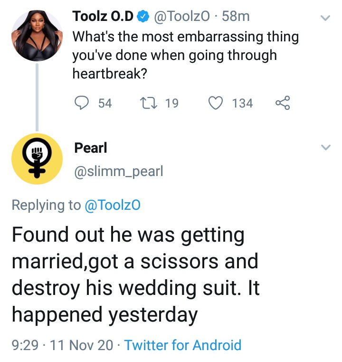Open the @ToolzO handle beside the verified badge
The height and width of the screenshot is (362, 342).
182,17
